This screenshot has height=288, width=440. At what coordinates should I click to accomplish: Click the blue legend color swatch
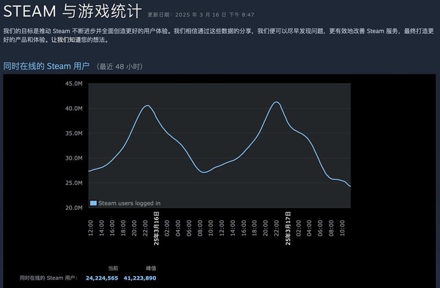[x=94, y=203]
